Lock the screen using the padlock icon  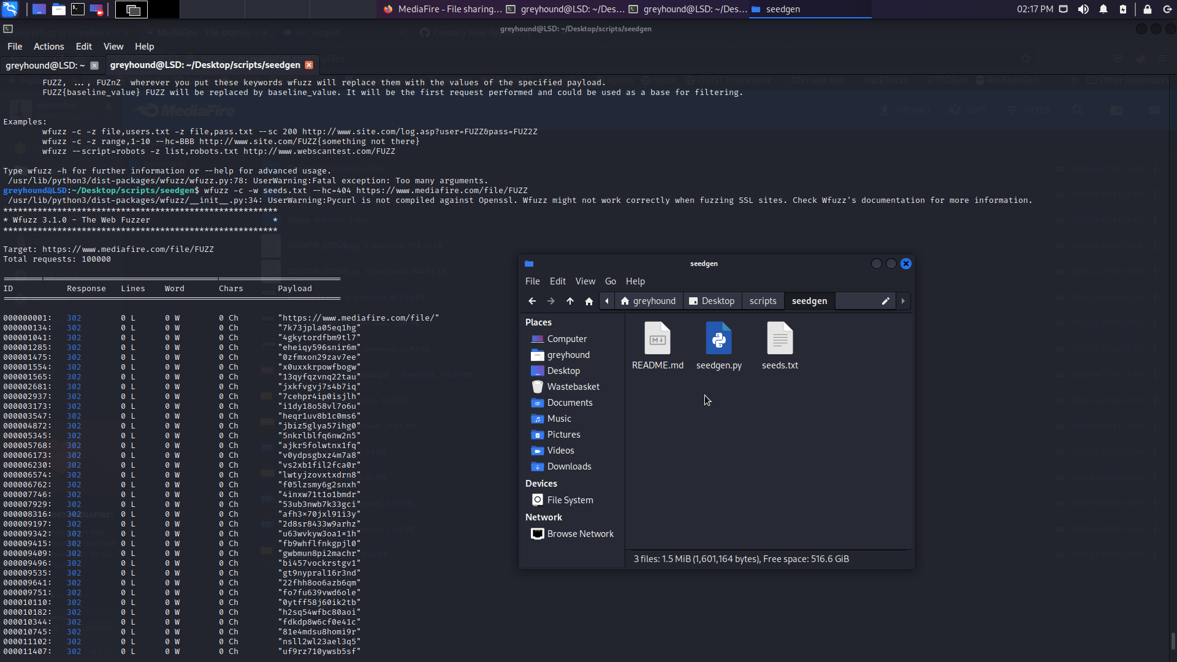click(x=1148, y=9)
